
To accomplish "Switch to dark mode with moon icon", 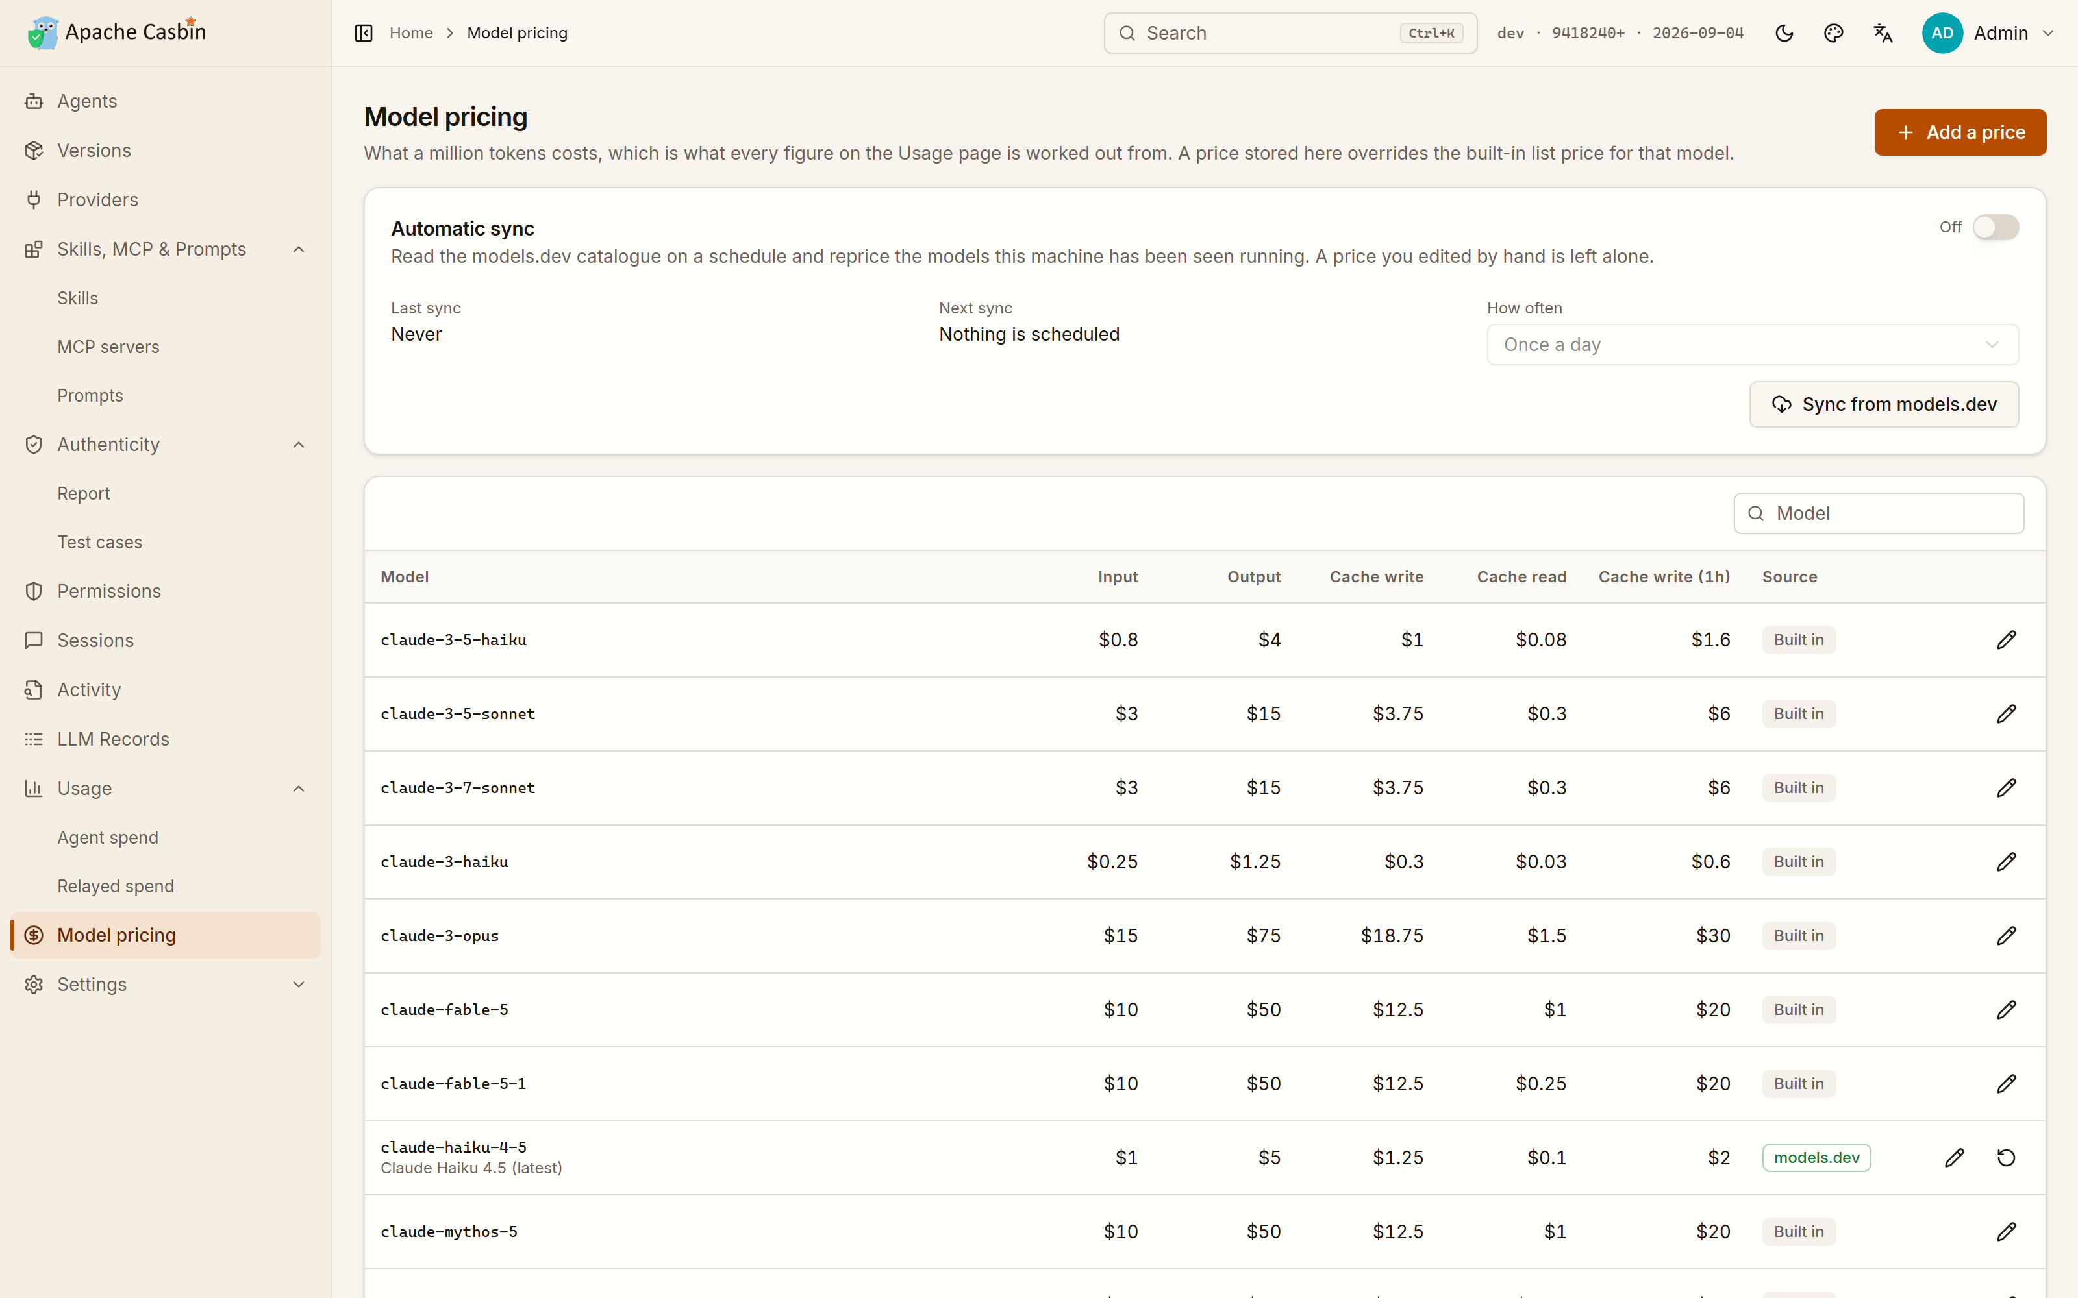I will (x=1783, y=32).
